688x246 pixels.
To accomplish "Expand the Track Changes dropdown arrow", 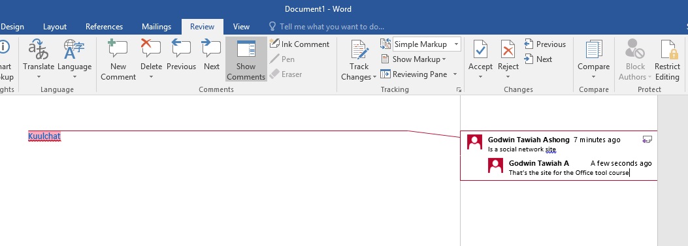I will coord(375,77).
